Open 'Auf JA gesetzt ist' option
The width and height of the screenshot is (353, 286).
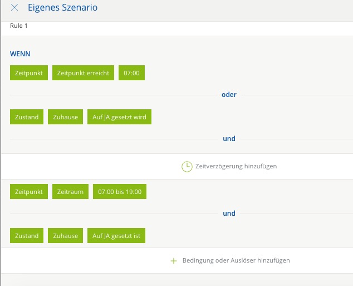(x=116, y=236)
